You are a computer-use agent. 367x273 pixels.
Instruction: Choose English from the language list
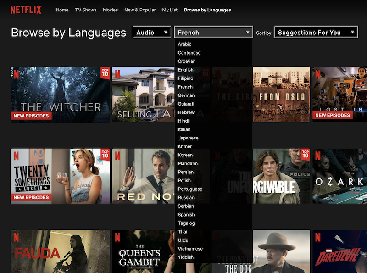(186, 70)
